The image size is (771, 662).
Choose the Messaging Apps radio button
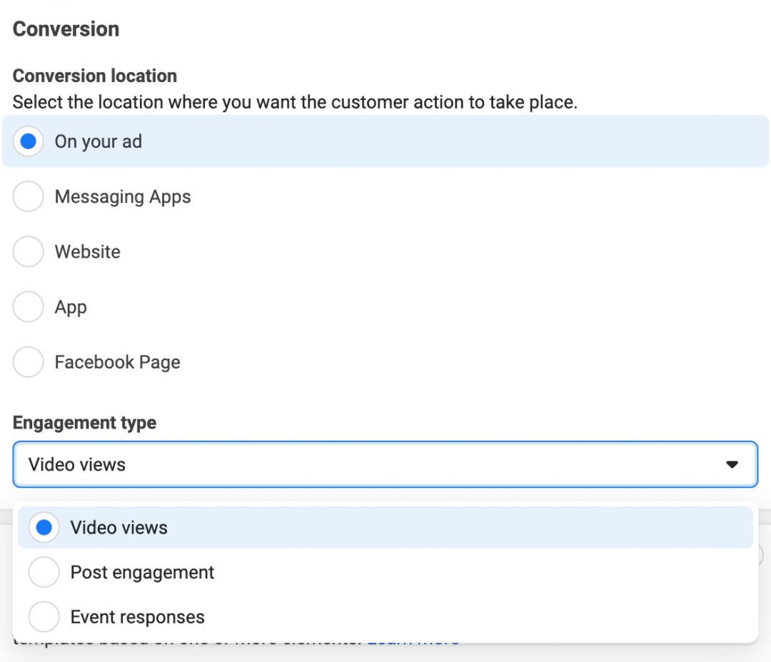click(29, 196)
